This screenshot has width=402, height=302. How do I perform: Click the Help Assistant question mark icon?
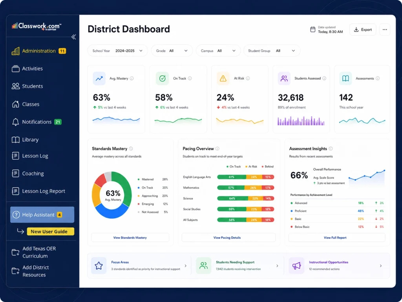pyautogui.click(x=16, y=215)
